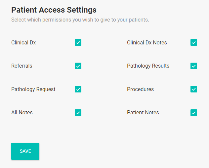Screen dimensions: 209x168
Task: Disable the Pathology Results checkbox
Action: pyautogui.click(x=194, y=66)
